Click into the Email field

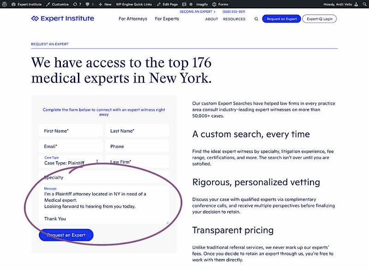(x=71, y=147)
